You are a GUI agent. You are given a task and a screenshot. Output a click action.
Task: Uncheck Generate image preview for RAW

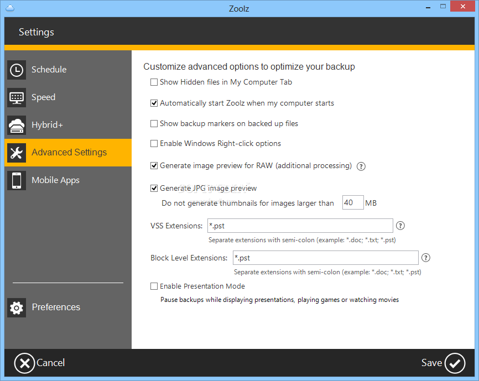(154, 165)
